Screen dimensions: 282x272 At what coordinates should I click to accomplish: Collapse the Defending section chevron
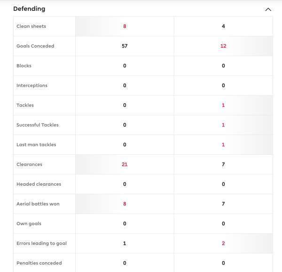268,9
